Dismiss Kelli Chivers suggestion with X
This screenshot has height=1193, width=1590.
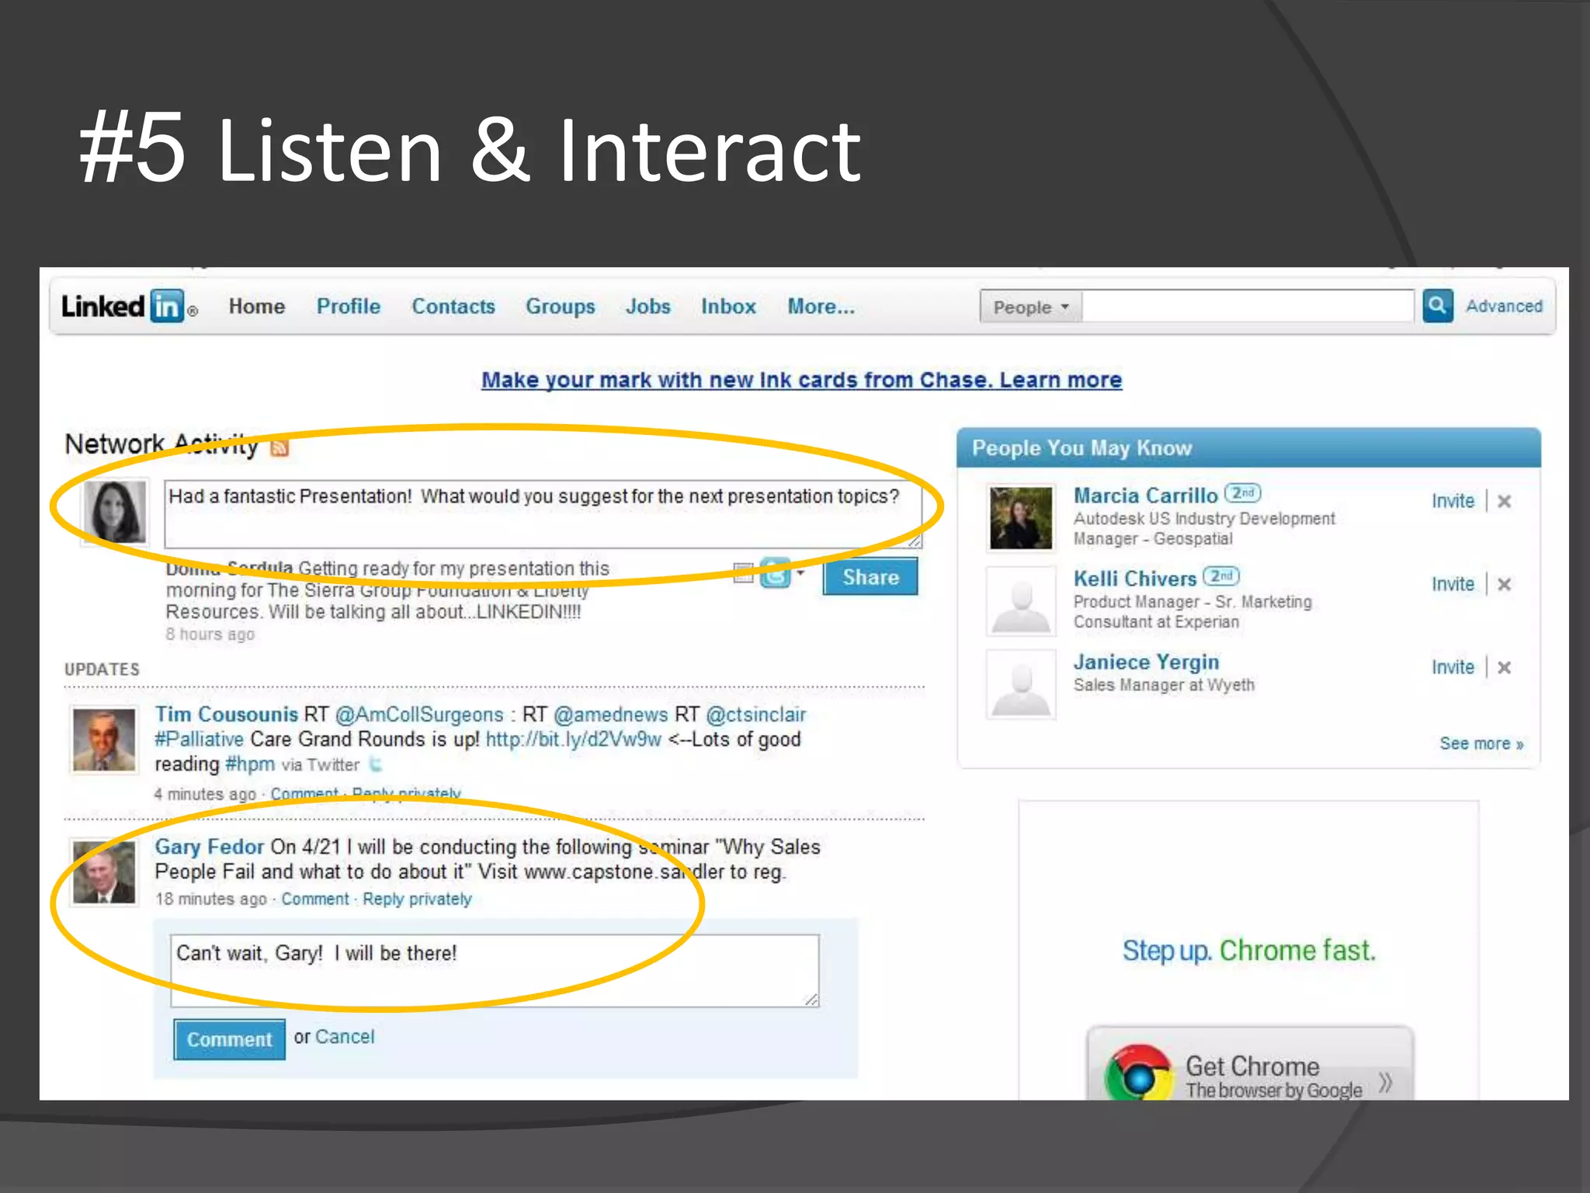(x=1504, y=585)
